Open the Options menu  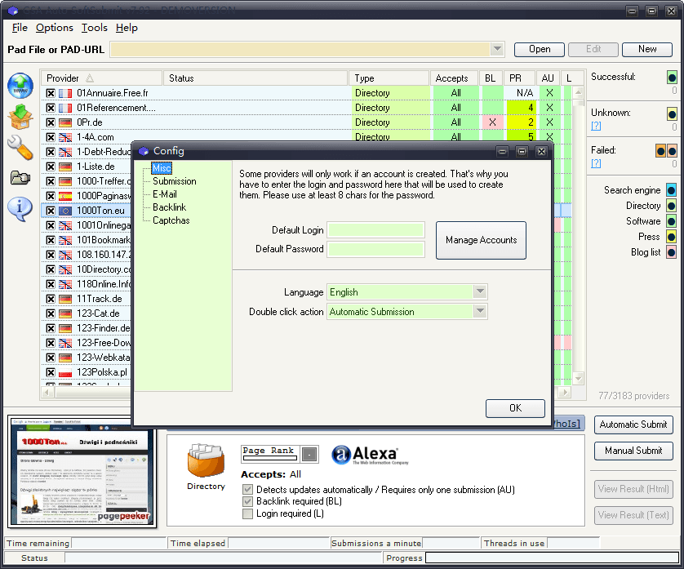pos(55,28)
